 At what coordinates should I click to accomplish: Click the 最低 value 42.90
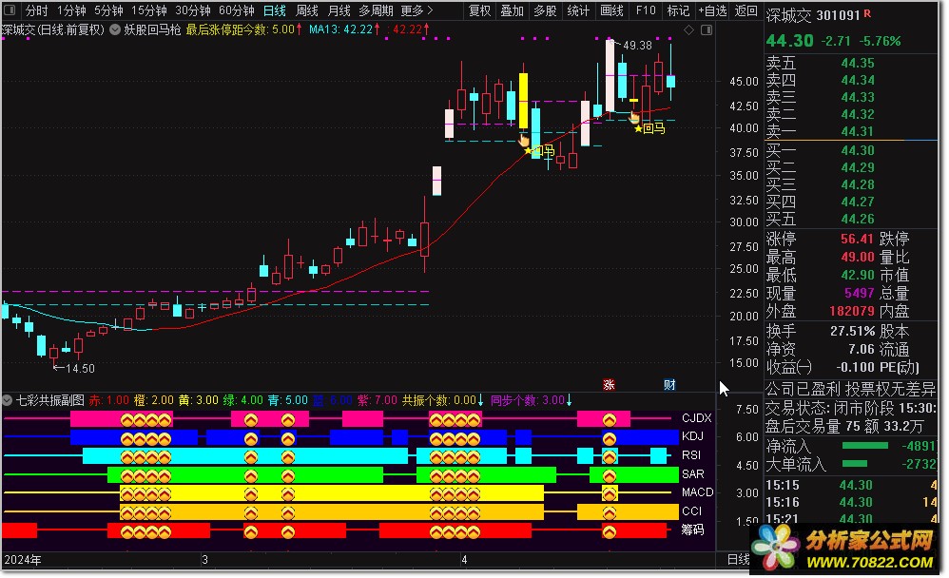tap(858, 275)
